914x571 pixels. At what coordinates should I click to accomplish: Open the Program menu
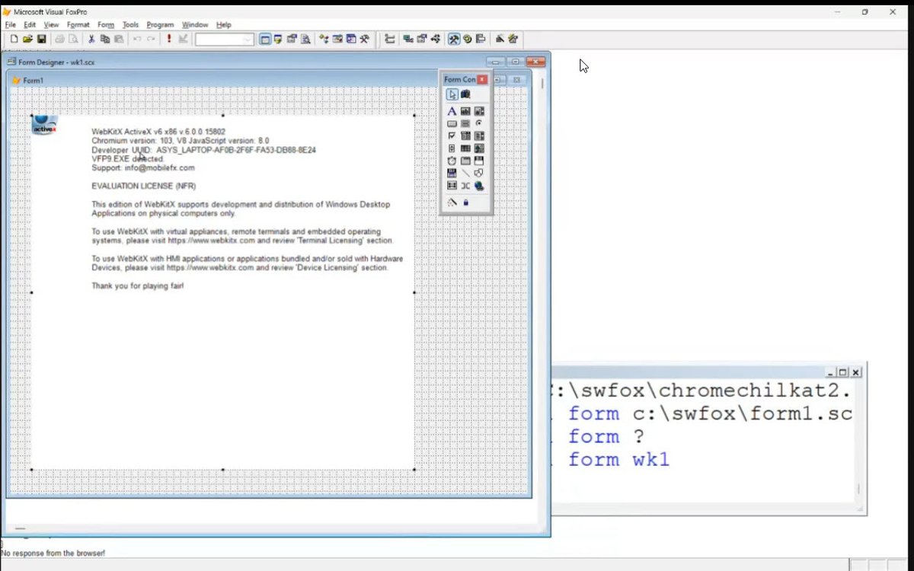tap(160, 24)
